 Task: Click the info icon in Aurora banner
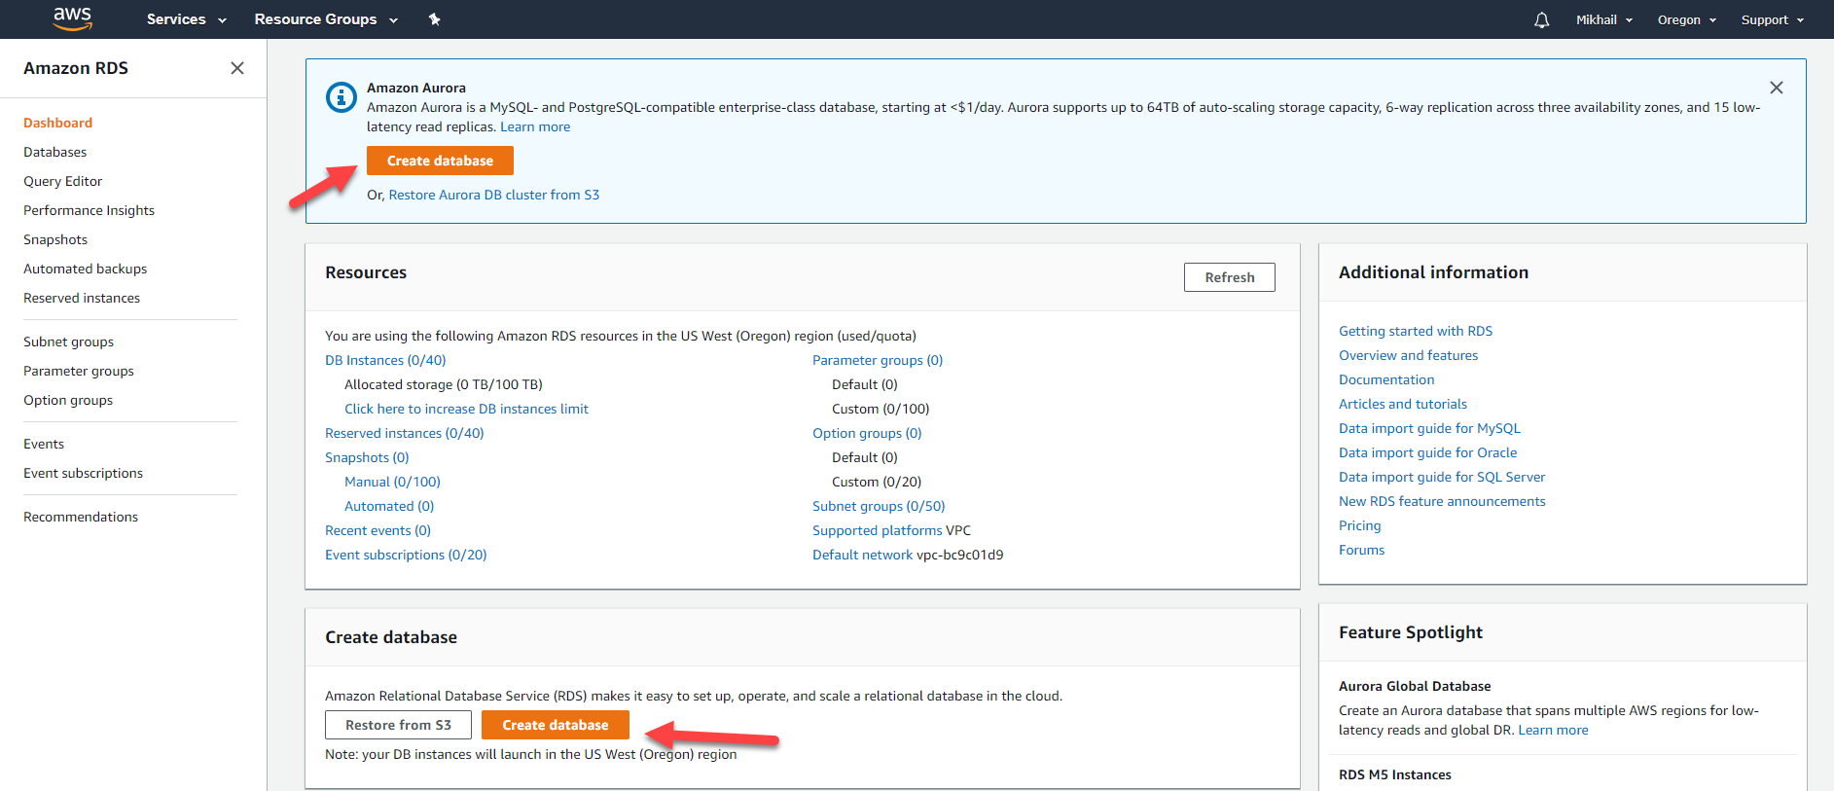pos(342,97)
